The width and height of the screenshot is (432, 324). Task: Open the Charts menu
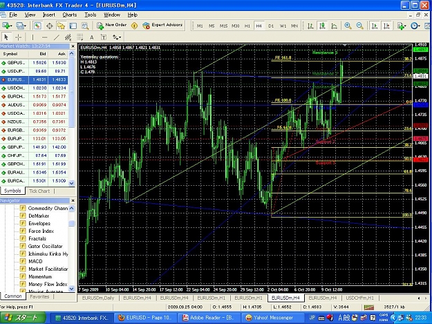[x=69, y=15]
